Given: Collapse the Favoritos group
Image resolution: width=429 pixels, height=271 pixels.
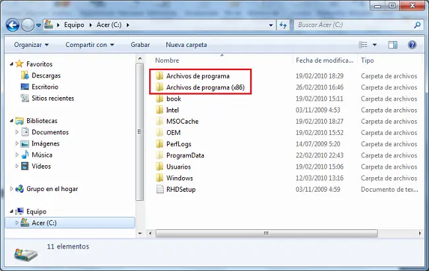Looking at the screenshot, I should [x=11, y=64].
